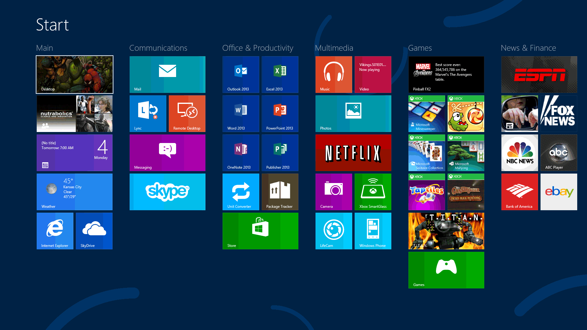Open Excel 2013 tile
Image resolution: width=587 pixels, height=330 pixels.
pos(280,74)
